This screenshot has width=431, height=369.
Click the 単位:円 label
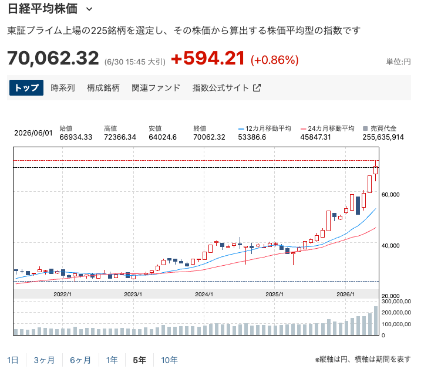pyautogui.click(x=398, y=62)
